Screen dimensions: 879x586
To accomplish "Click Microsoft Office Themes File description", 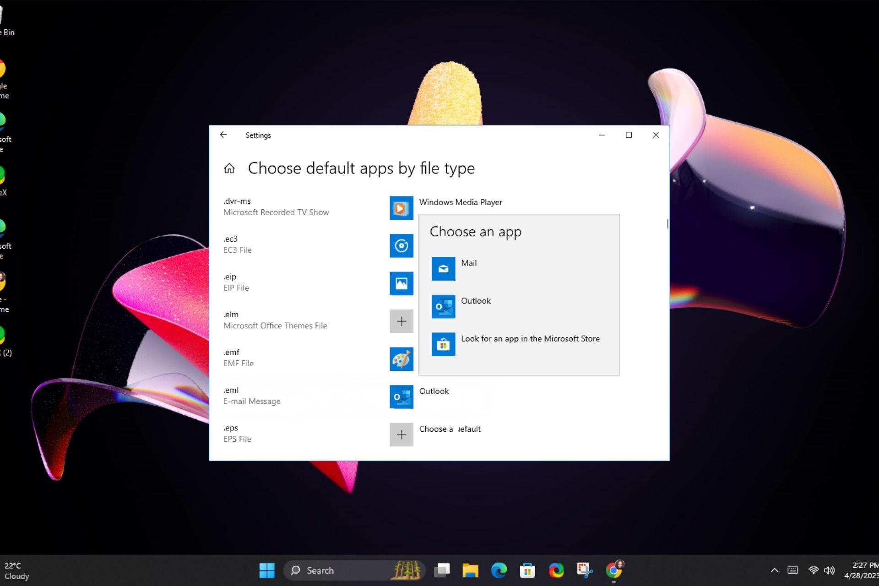I will pyautogui.click(x=275, y=326).
